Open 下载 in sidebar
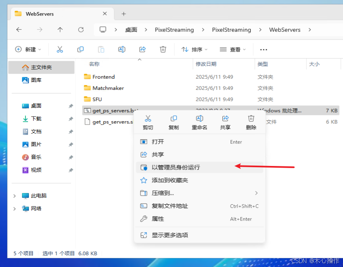343x267 pixels. (x=41, y=119)
